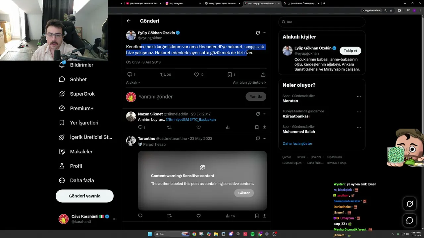Click Daha fazla göster under trends
Image resolution: width=424 pixels, height=238 pixels.
coord(297,143)
